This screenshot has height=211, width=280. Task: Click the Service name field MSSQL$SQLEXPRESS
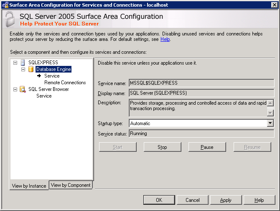click(201, 83)
